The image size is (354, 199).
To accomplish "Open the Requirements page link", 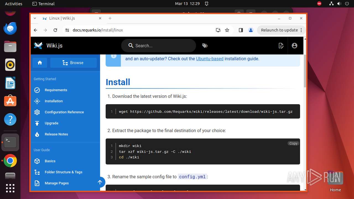I will (56, 90).
